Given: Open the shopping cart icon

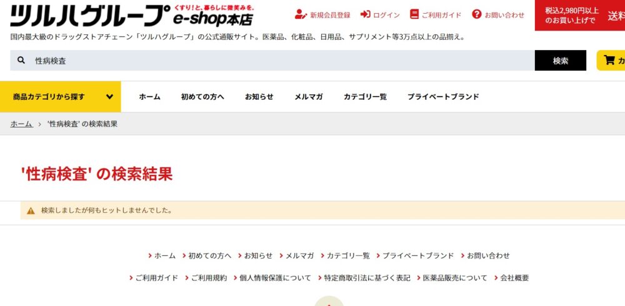Looking at the screenshot, I should 609,61.
